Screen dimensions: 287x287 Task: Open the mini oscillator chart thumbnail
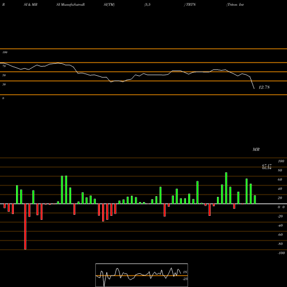tap(142, 275)
